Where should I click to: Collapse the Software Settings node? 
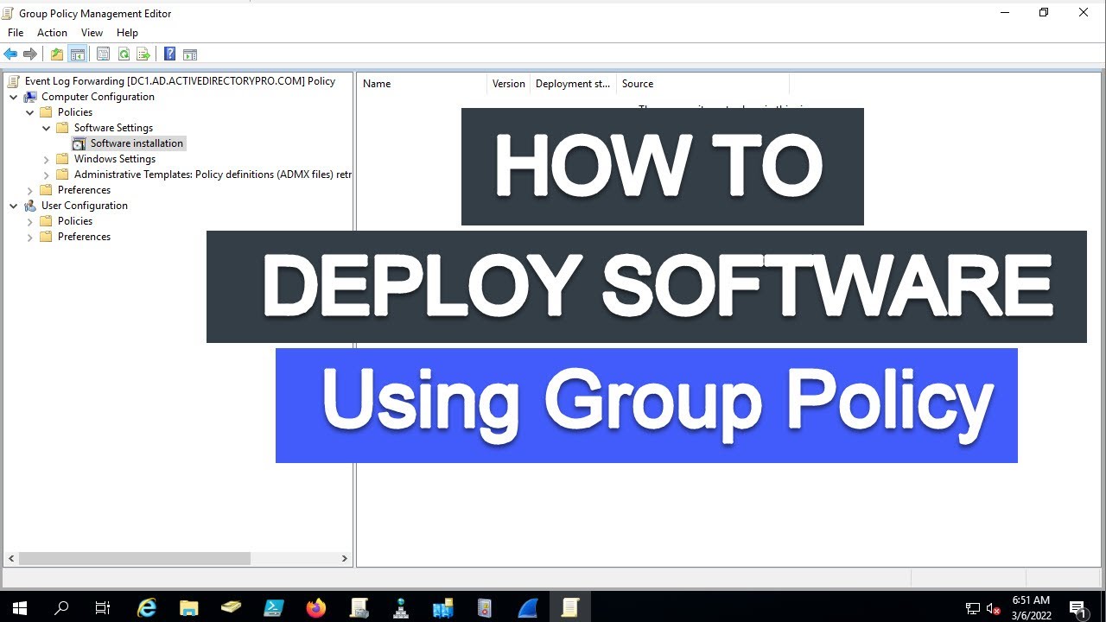pos(47,128)
